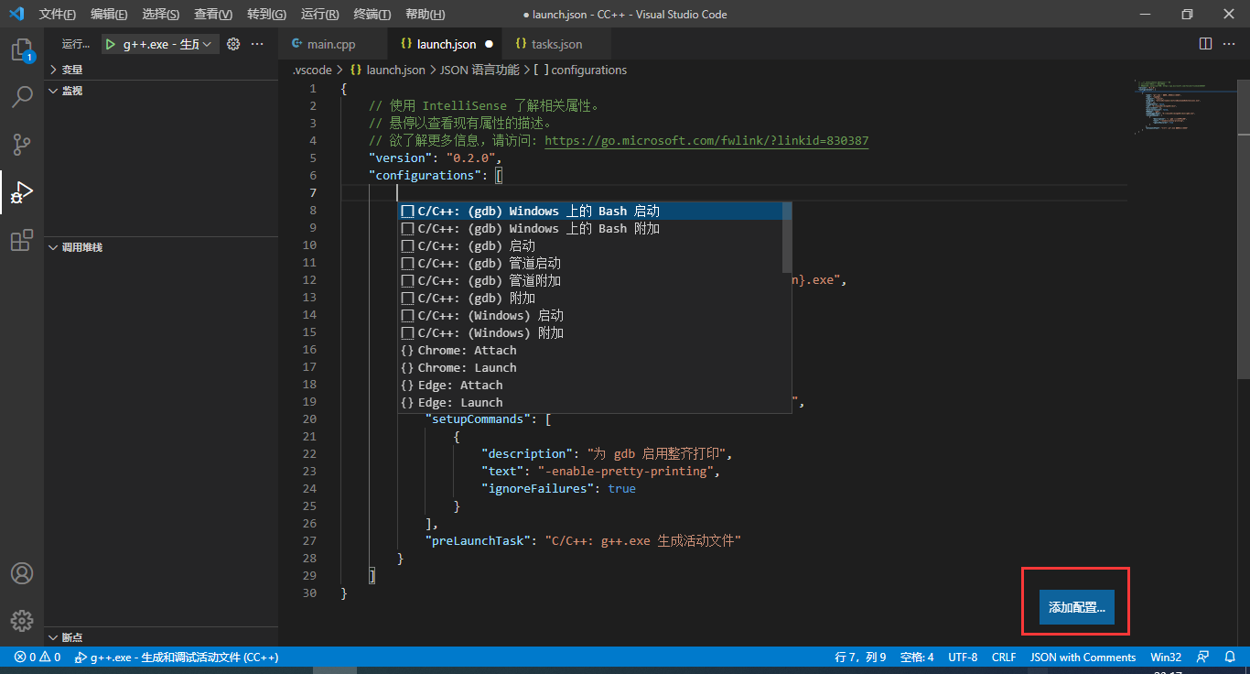
Task: Open 终端(T) menu
Action: point(372,15)
